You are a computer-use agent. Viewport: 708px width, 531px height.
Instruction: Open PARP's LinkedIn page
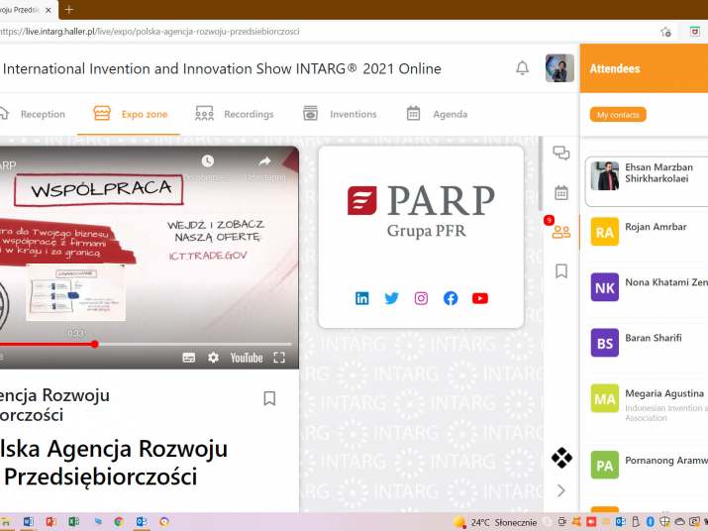point(362,298)
